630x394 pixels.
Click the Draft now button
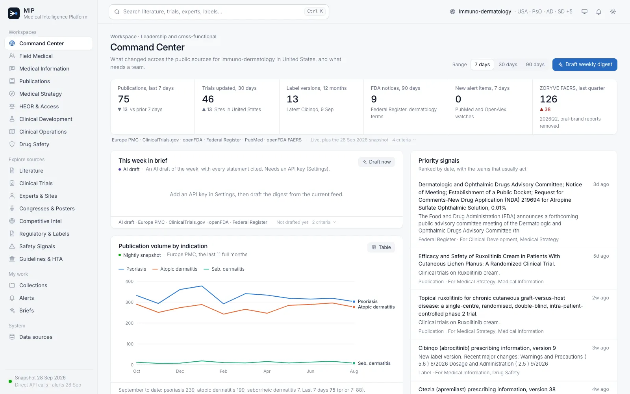point(376,162)
